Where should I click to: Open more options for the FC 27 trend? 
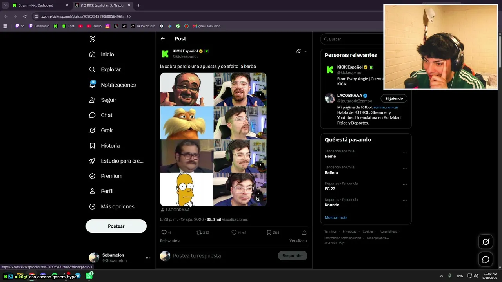[x=405, y=184]
